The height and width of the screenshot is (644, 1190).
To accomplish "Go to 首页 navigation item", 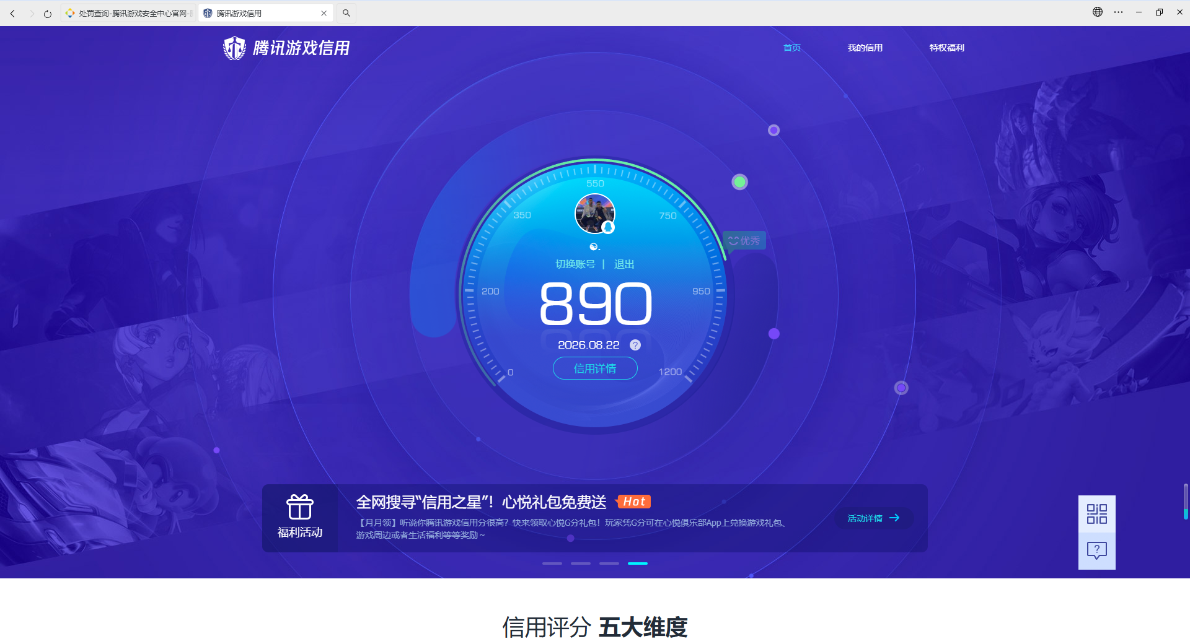I will (x=792, y=48).
